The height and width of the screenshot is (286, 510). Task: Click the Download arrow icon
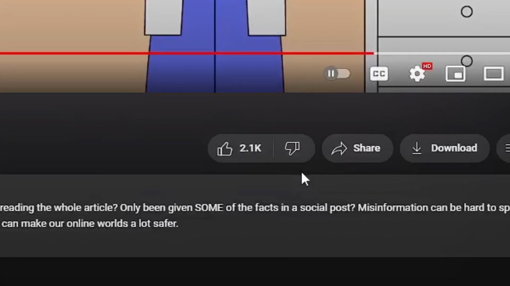pos(417,148)
